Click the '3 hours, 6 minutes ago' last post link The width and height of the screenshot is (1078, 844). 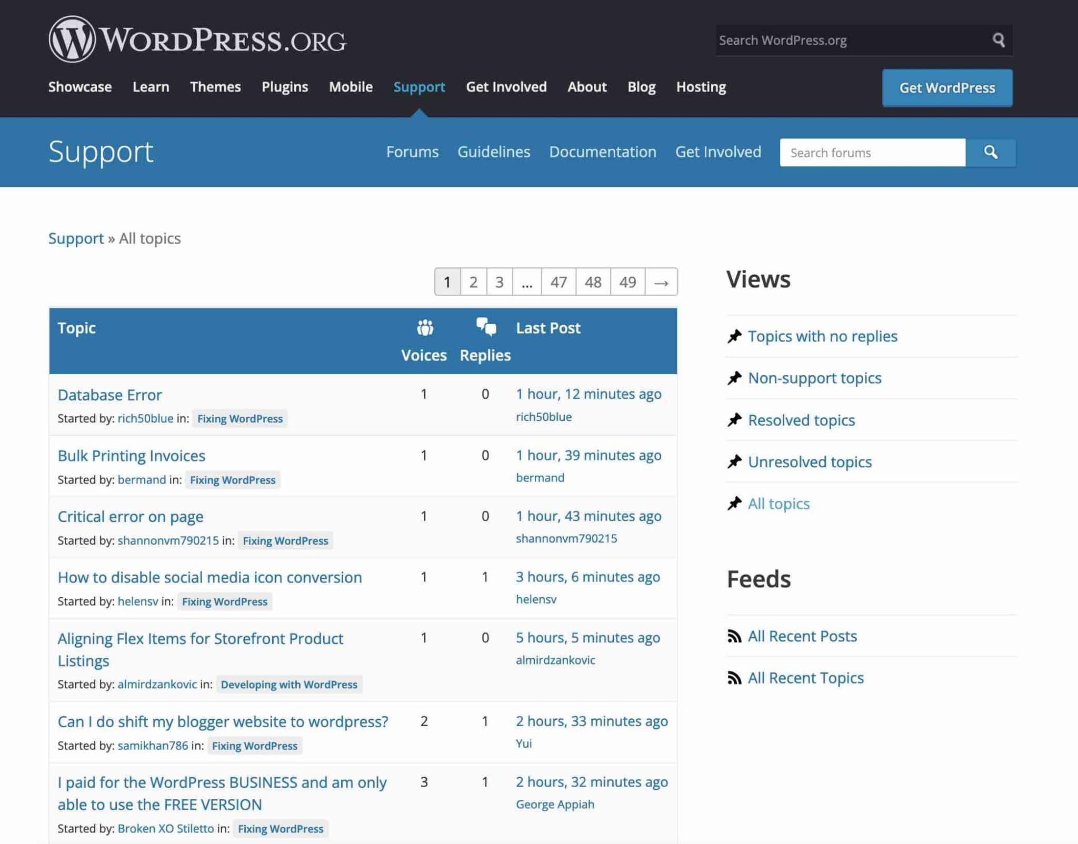[x=587, y=577]
